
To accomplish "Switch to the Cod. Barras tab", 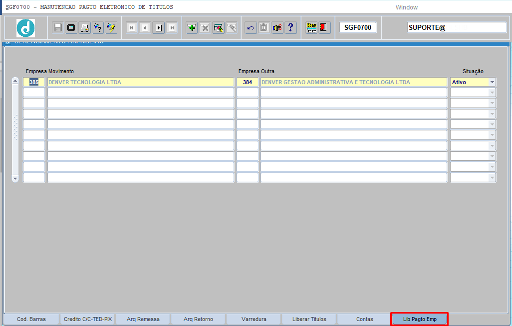I will [31, 319].
